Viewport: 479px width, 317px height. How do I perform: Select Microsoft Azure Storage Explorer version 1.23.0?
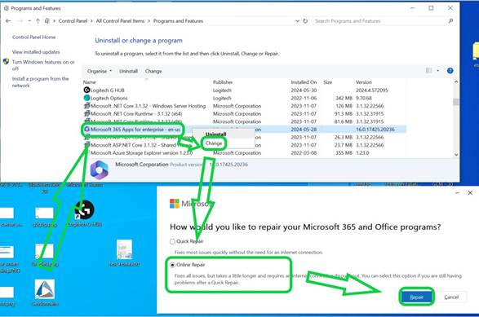[x=244, y=153]
